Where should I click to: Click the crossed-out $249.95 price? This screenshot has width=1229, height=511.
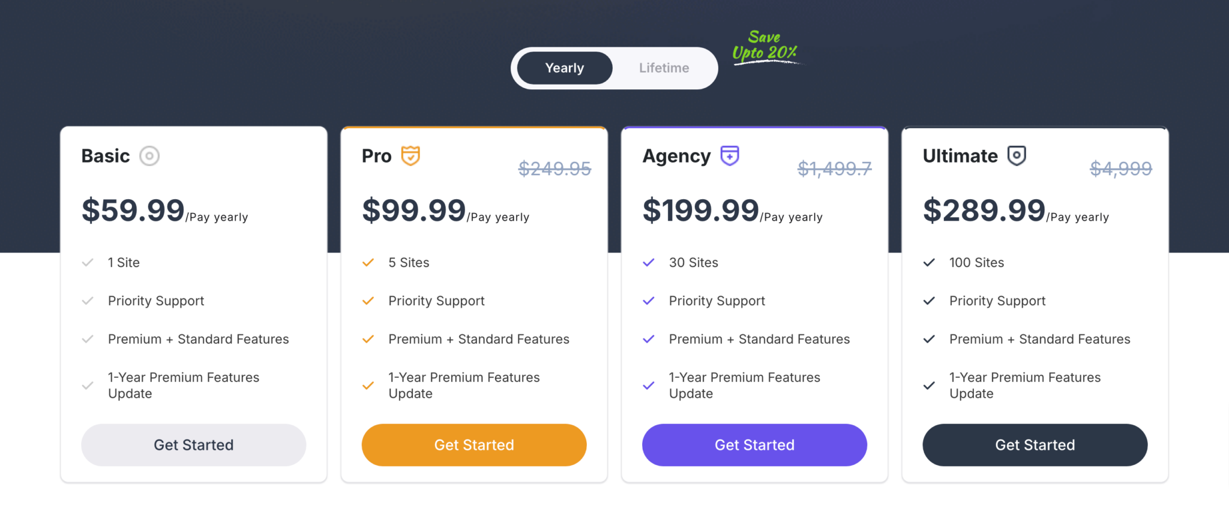pyautogui.click(x=554, y=169)
